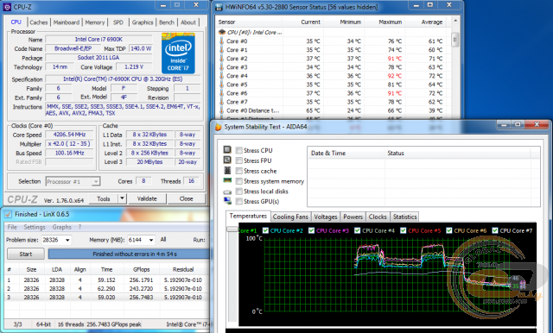553x333 pixels.
Task: Click the CPU chip icon beside Stress CPU
Action: coord(227,150)
